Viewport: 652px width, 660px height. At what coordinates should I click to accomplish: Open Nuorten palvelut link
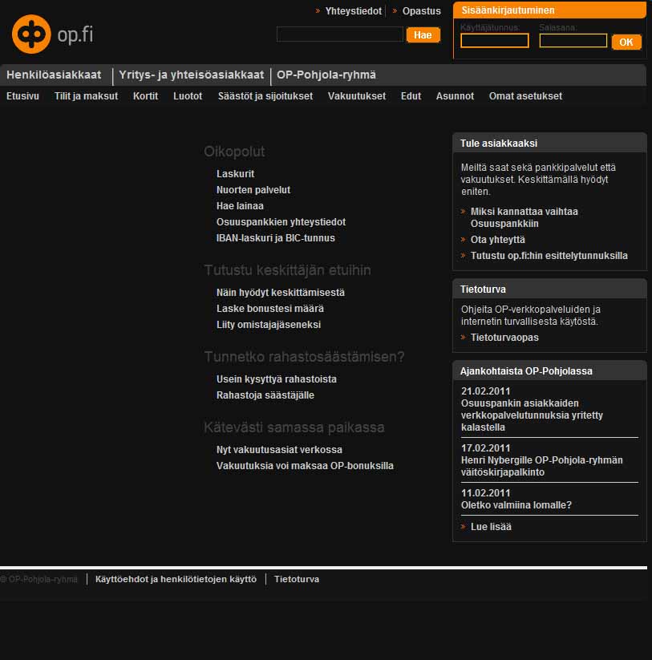coord(253,190)
